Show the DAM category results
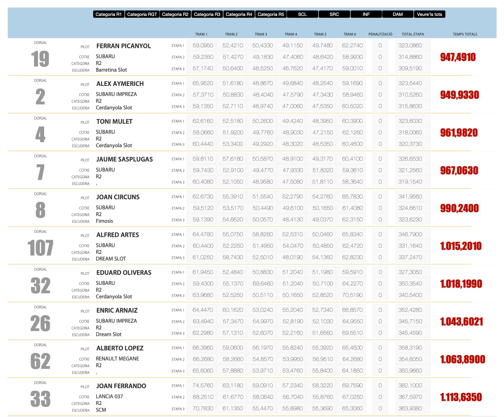This screenshot has width=504, height=417. 398,14
